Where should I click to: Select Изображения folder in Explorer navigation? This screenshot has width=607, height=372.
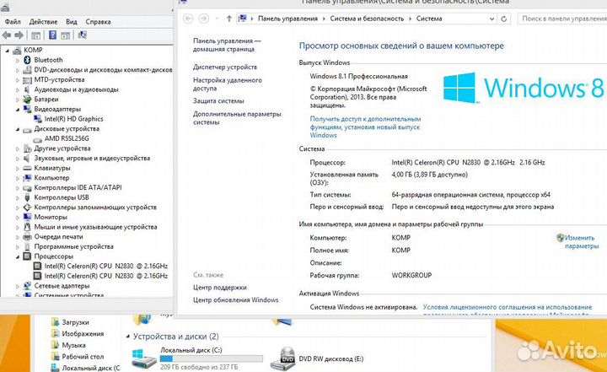point(83,334)
